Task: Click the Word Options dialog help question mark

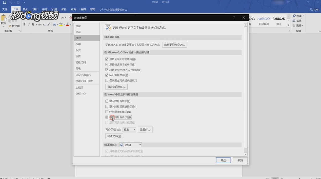Action: tap(234, 18)
